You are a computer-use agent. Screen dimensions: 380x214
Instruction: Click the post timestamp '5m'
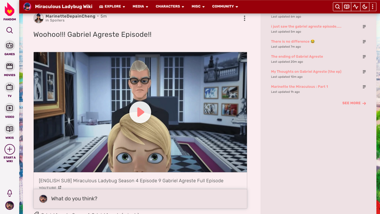104,16
